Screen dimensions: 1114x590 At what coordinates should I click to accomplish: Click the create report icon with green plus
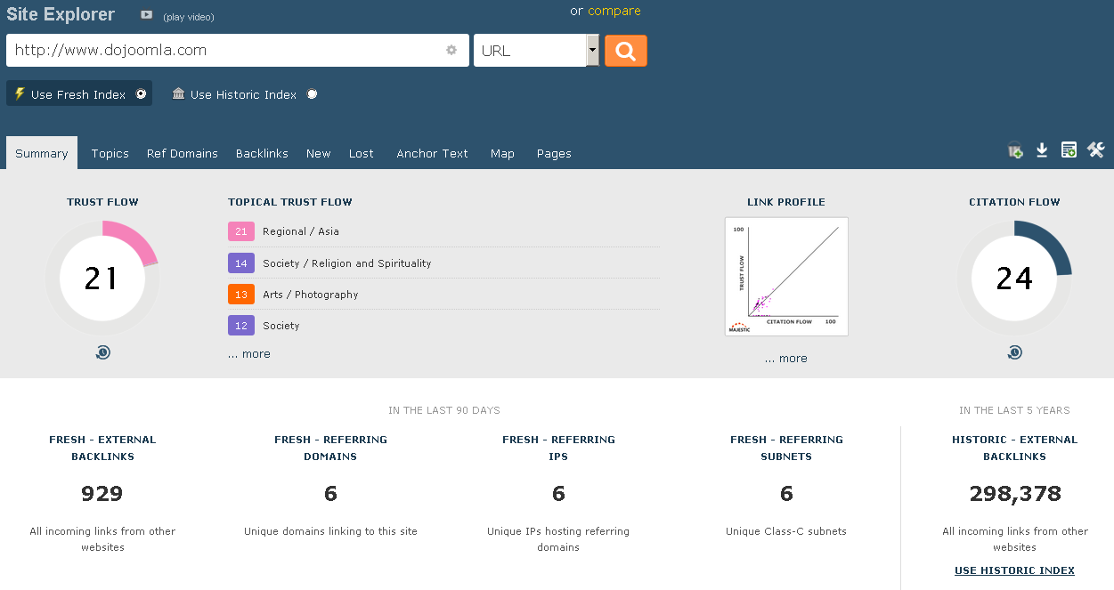tap(1069, 150)
